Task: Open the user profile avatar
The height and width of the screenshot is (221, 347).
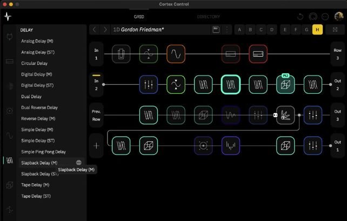Action: click(338, 16)
